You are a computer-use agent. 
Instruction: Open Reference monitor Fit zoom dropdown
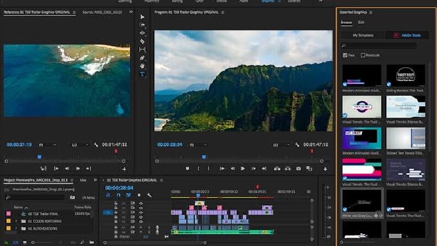point(47,145)
